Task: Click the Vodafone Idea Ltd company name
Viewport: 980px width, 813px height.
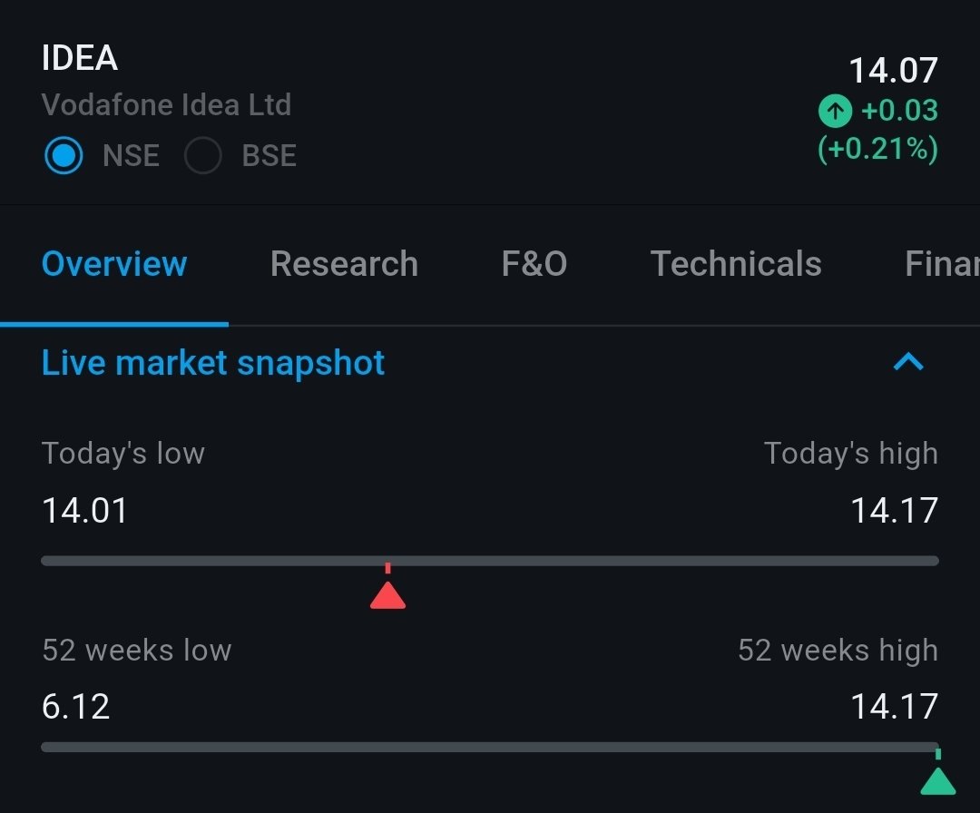Action: tap(166, 104)
